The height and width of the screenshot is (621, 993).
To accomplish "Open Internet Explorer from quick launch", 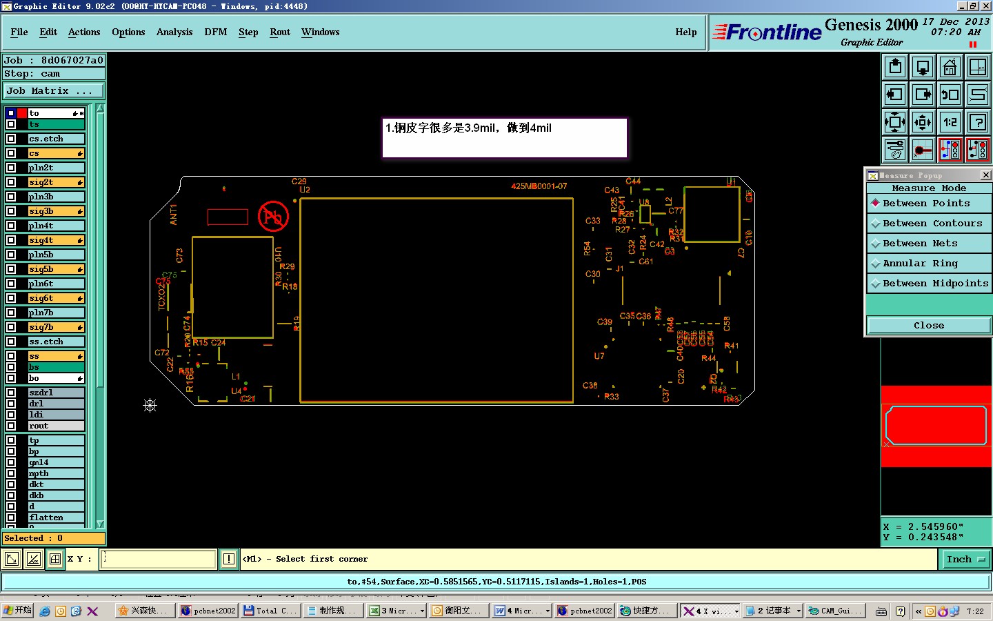I will [45, 611].
